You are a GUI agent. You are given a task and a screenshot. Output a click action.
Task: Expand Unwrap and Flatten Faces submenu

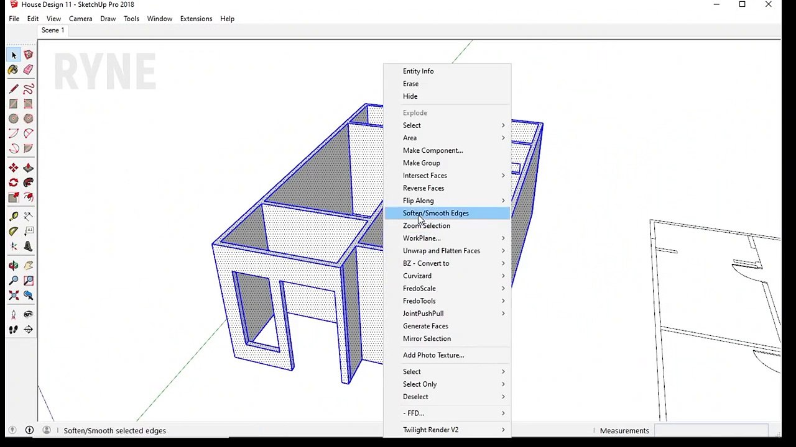click(447, 251)
